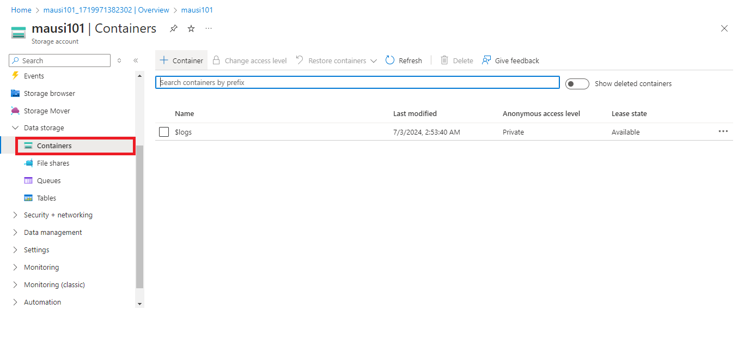Viewport: 744px width, 364px height.
Task: Open the $logs container
Action: [x=184, y=132]
